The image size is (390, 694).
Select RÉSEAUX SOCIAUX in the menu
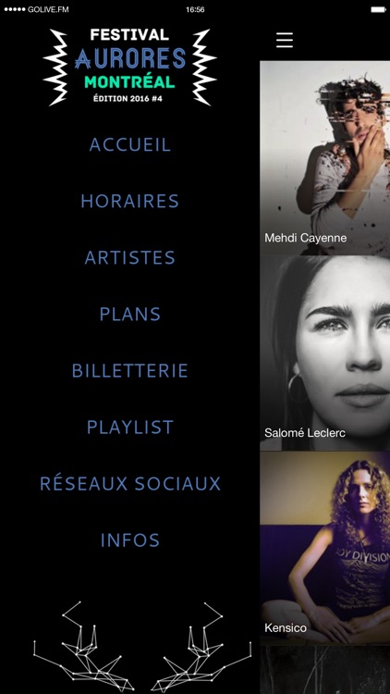[130, 484]
